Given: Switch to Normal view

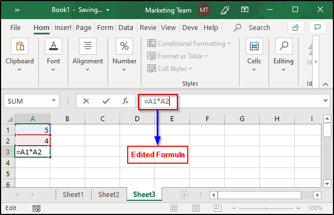Looking at the screenshot, I should [174, 208].
